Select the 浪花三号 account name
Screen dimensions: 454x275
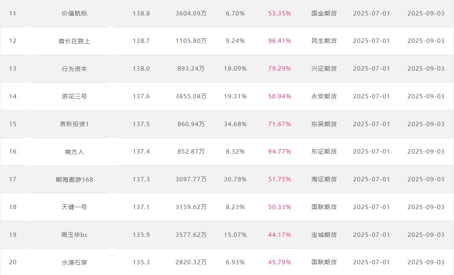click(74, 96)
